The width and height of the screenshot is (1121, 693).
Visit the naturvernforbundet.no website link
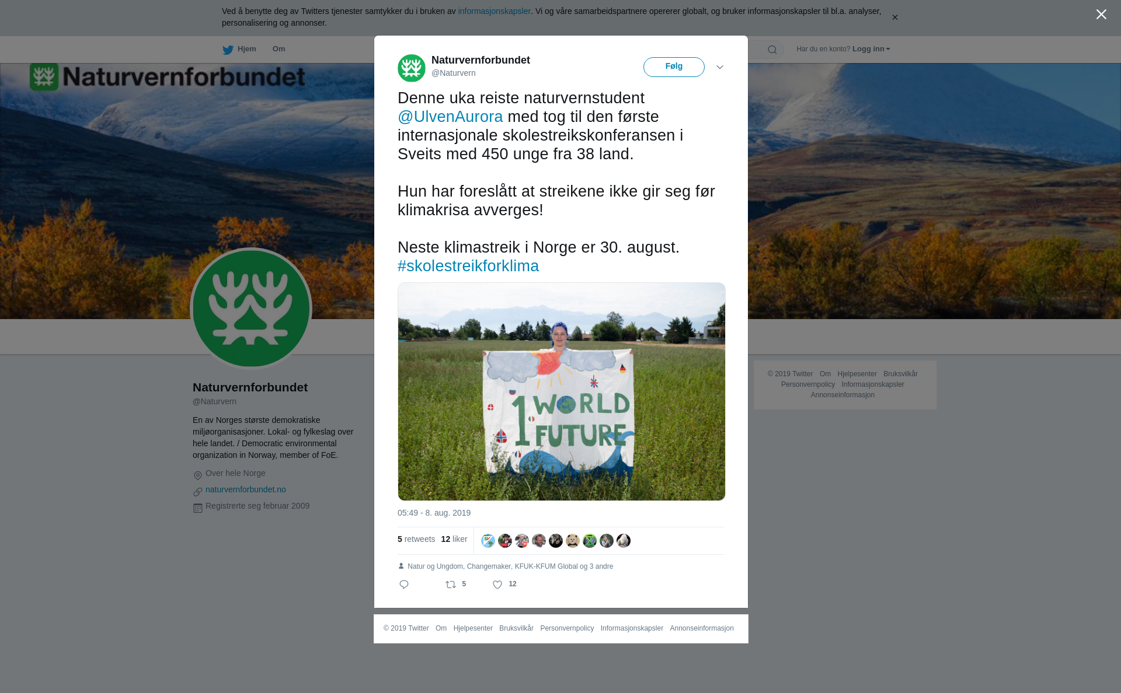pyautogui.click(x=246, y=489)
